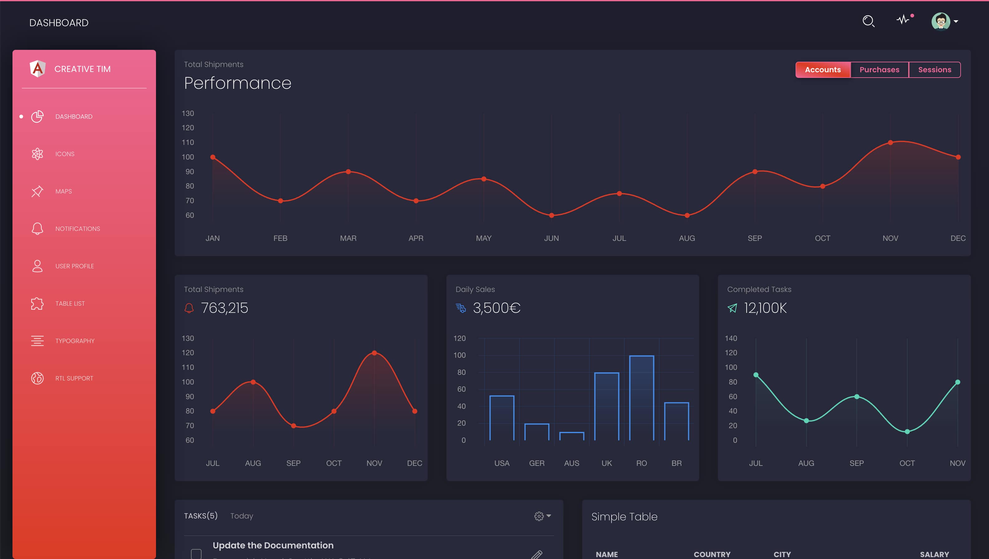The width and height of the screenshot is (989, 559).
Task: Switch to the Purchases tab
Action: click(879, 69)
